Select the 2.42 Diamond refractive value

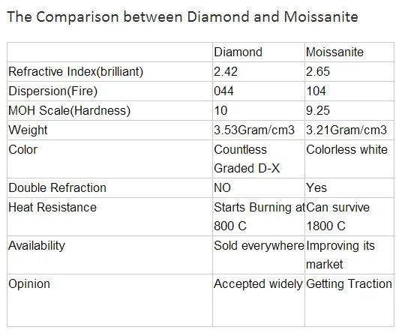(226, 72)
